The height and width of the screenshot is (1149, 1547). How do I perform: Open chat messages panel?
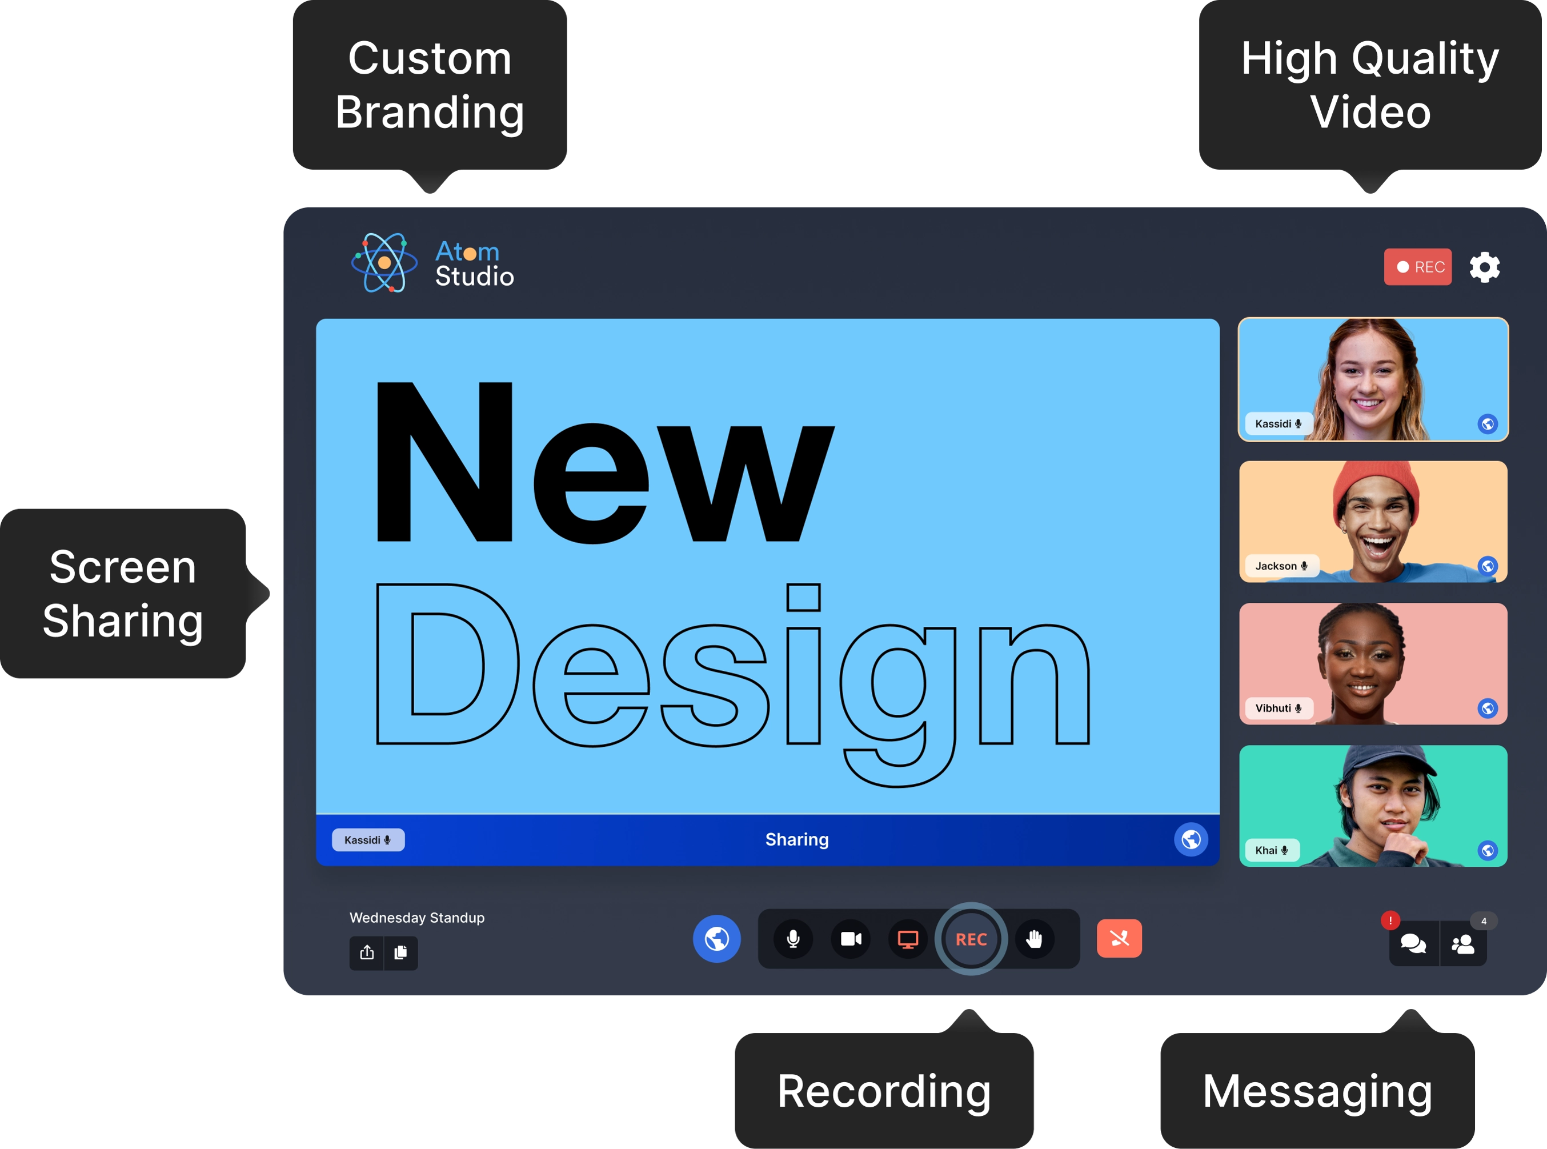point(1413,944)
